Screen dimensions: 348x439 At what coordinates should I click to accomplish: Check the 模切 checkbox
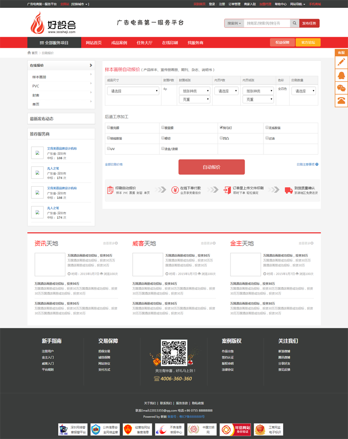[x=163, y=138]
